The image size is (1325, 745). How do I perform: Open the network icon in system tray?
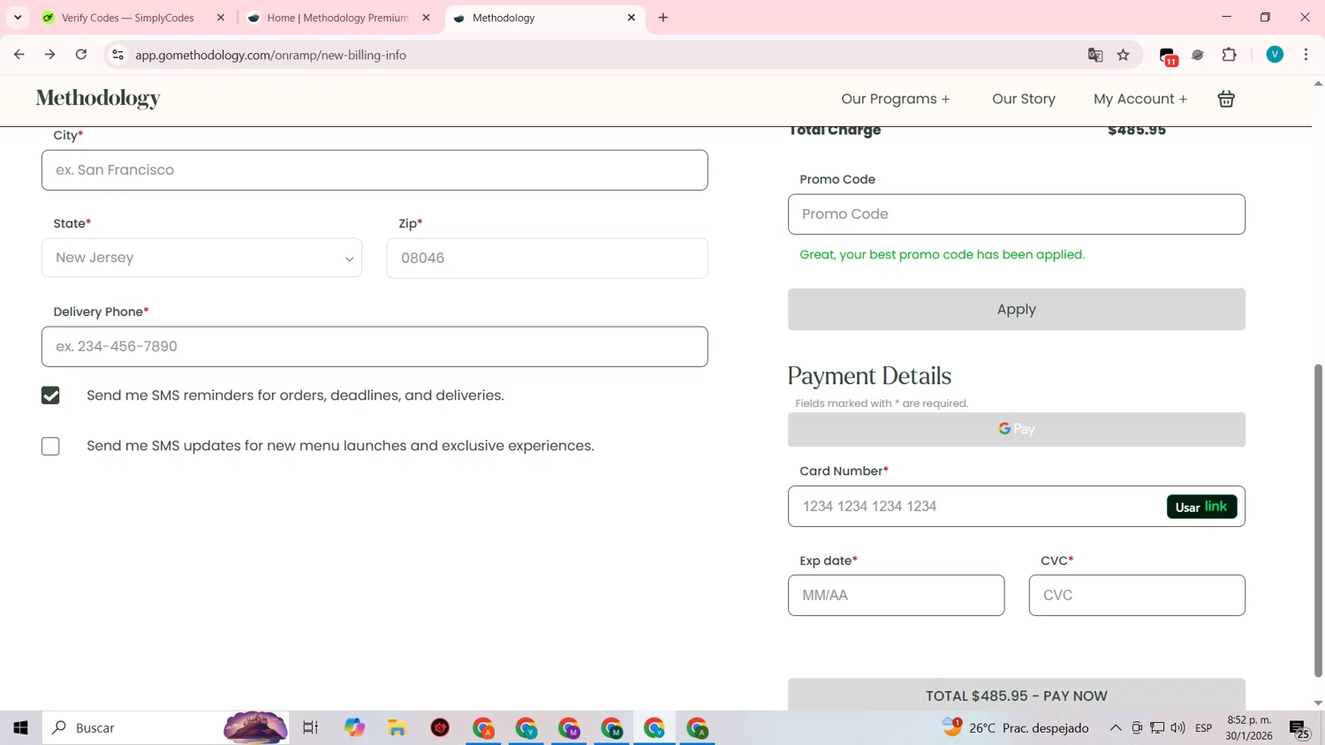tap(1157, 728)
